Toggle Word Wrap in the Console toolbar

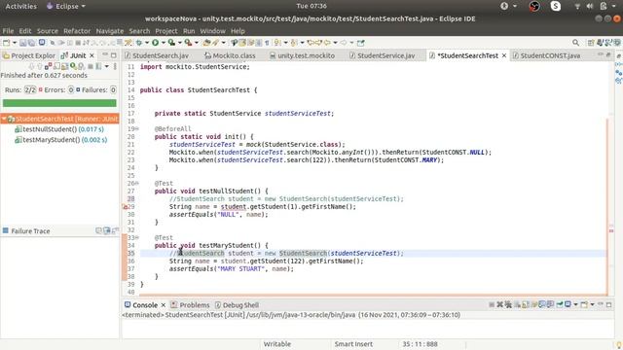(534, 304)
